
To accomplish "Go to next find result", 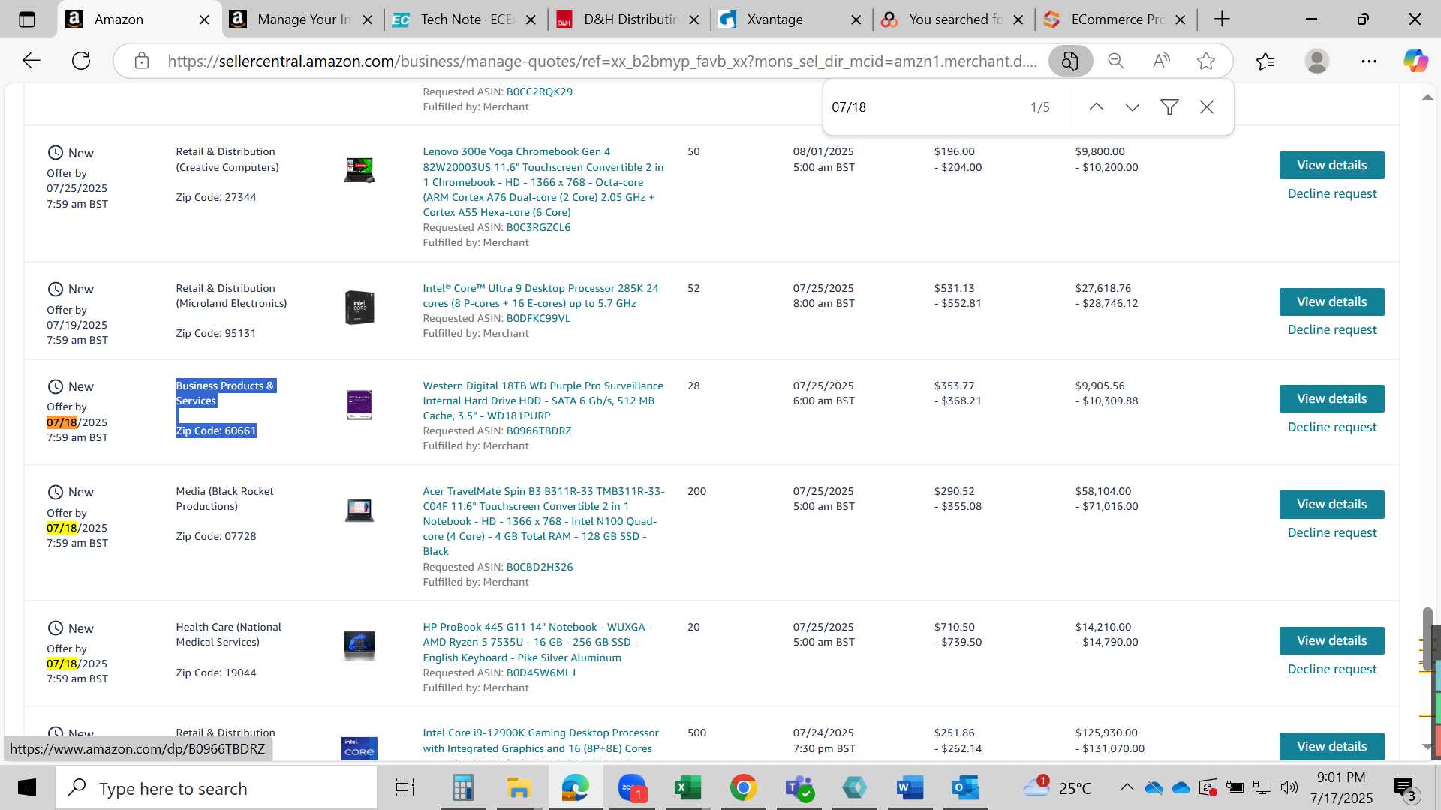I will point(1133,107).
